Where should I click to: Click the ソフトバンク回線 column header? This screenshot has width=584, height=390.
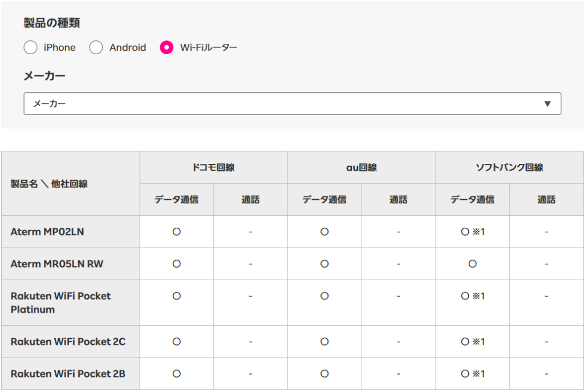(509, 167)
